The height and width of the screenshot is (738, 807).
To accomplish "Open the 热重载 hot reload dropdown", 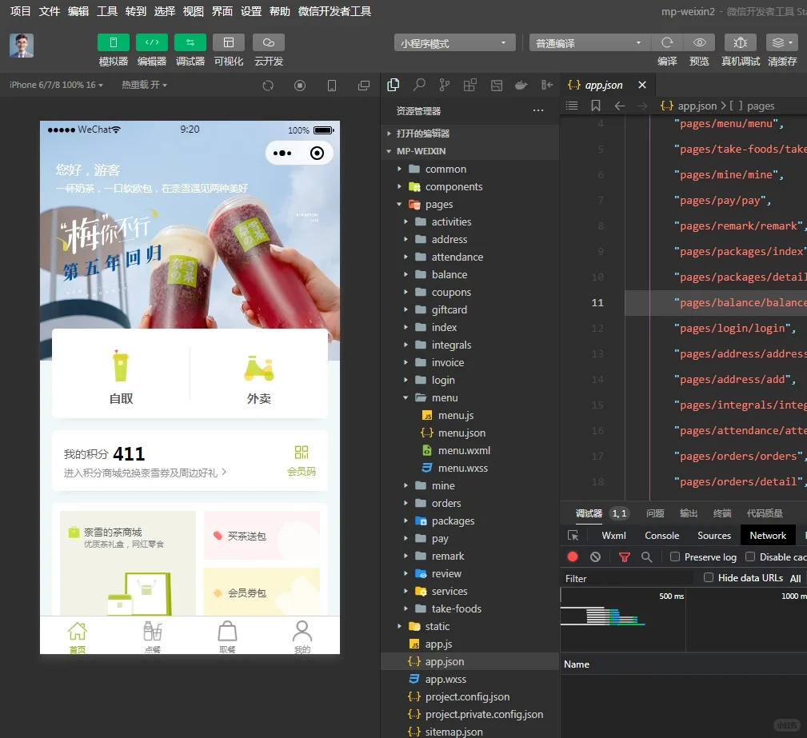I will click(144, 85).
